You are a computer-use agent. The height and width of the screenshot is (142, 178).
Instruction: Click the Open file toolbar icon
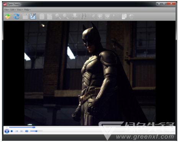(8, 17)
